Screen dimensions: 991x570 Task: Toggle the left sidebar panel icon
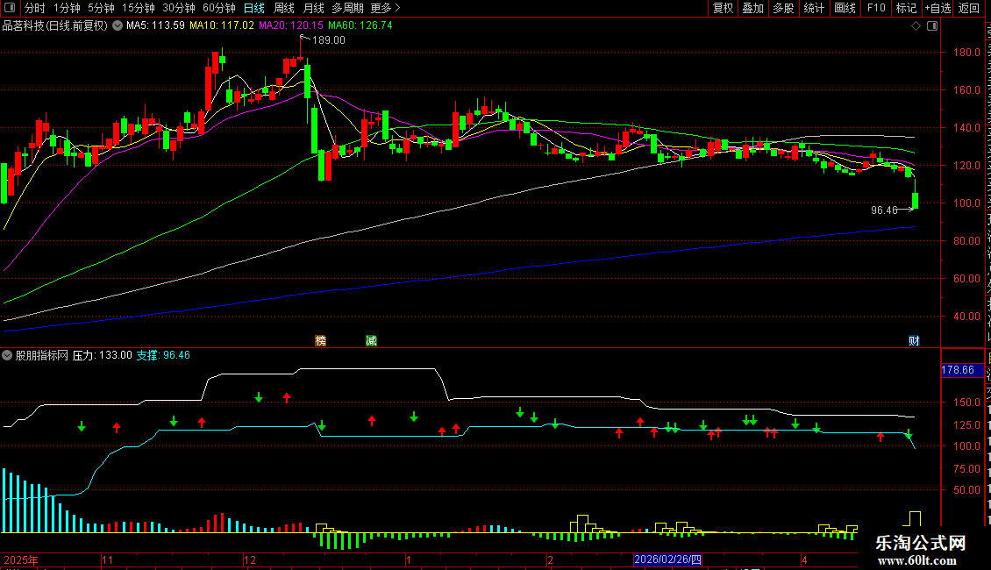tap(10, 8)
